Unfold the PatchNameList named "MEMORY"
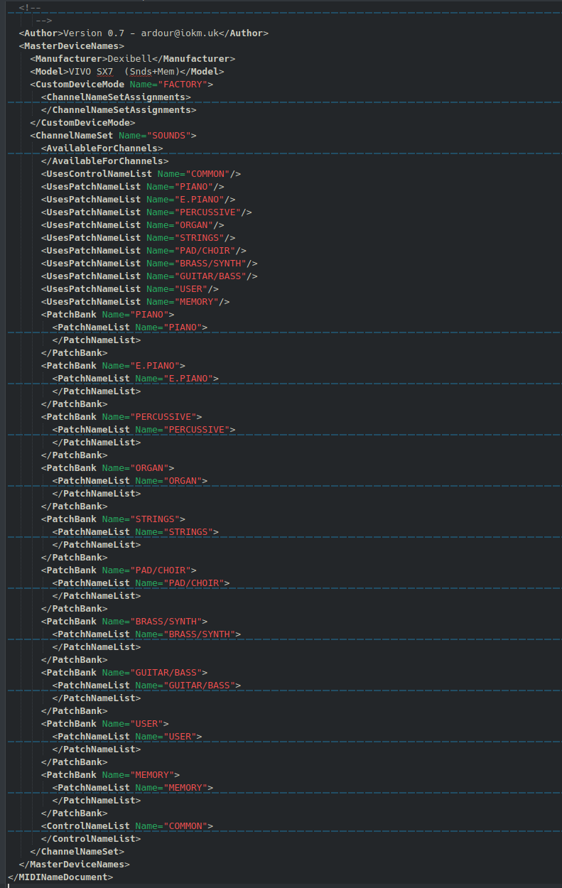 pos(132,788)
